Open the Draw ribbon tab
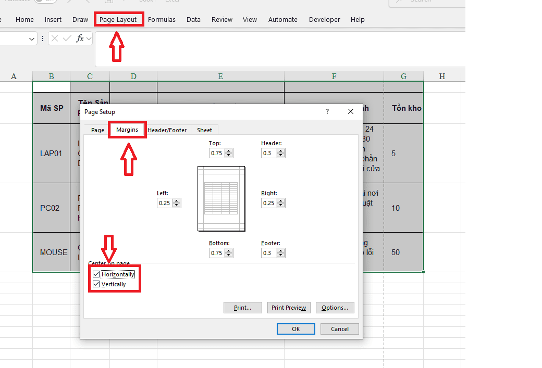 point(80,20)
